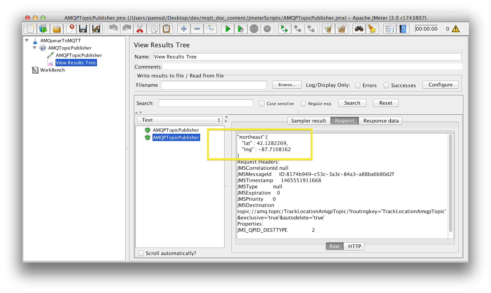The width and height of the screenshot is (491, 293).
Task: Collapse the AMQTopicPublisher thread group node
Action: click(34, 48)
